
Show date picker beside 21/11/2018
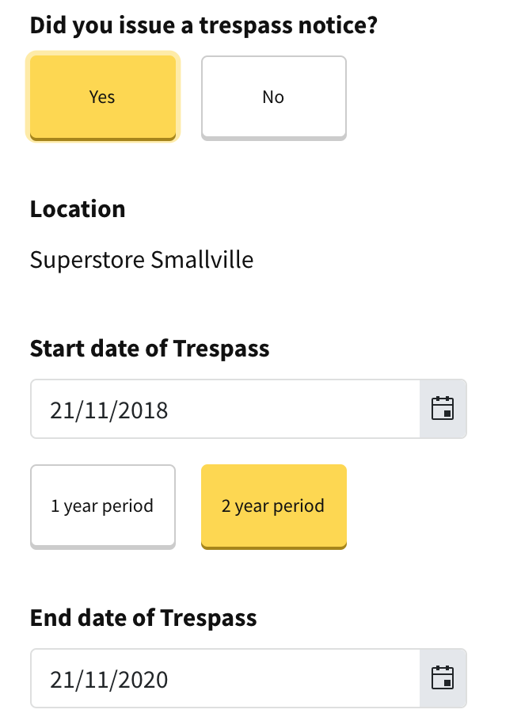(443, 409)
